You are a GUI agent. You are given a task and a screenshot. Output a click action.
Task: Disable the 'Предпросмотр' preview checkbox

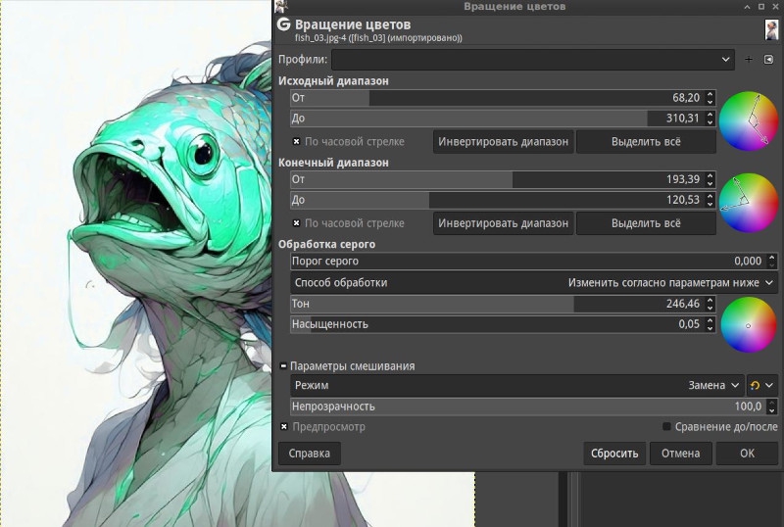point(284,427)
